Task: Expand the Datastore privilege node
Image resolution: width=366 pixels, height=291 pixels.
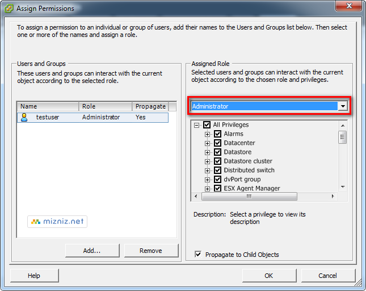Action: click(x=207, y=153)
